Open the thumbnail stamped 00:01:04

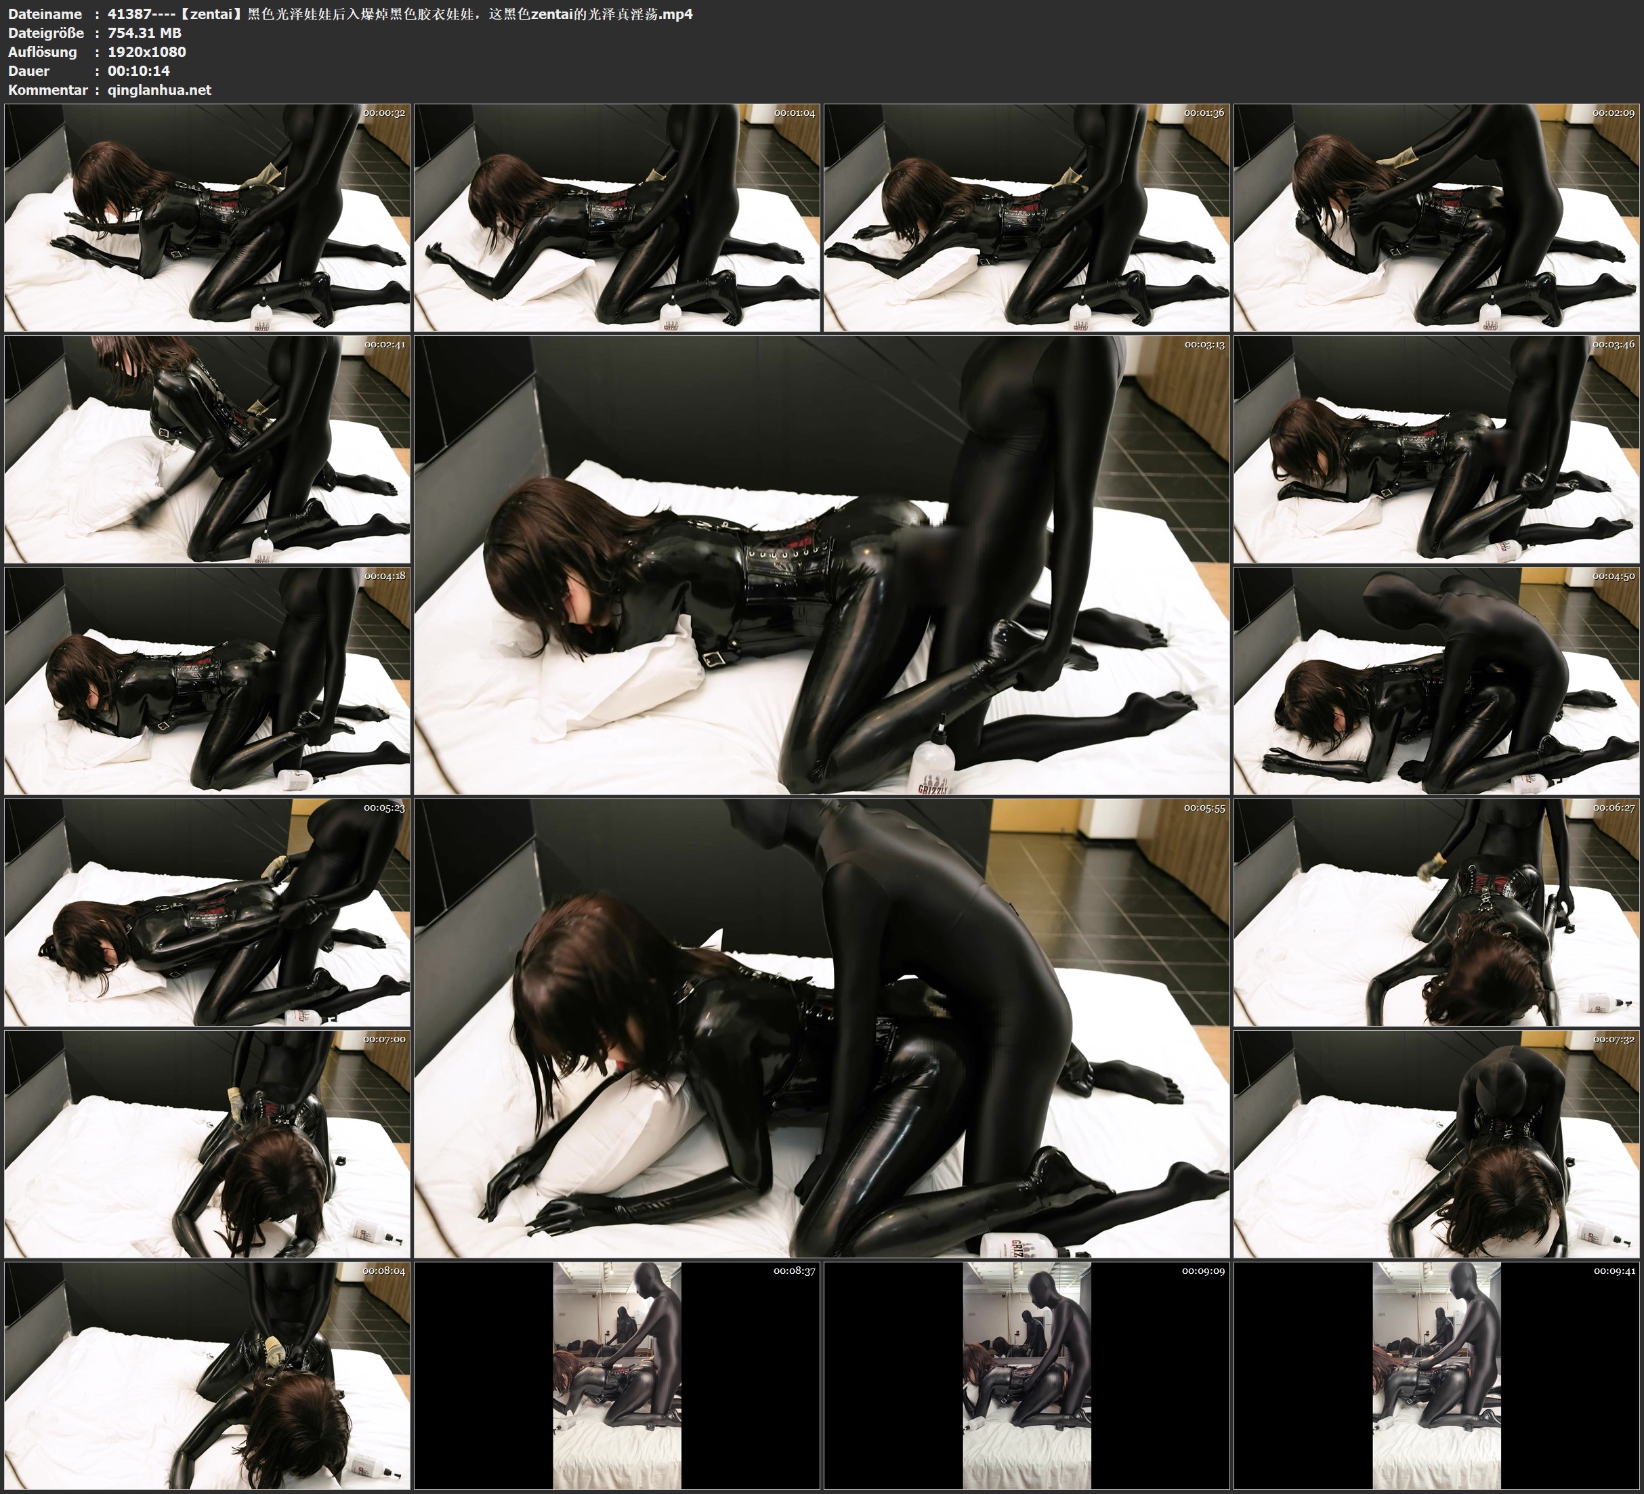tap(617, 218)
